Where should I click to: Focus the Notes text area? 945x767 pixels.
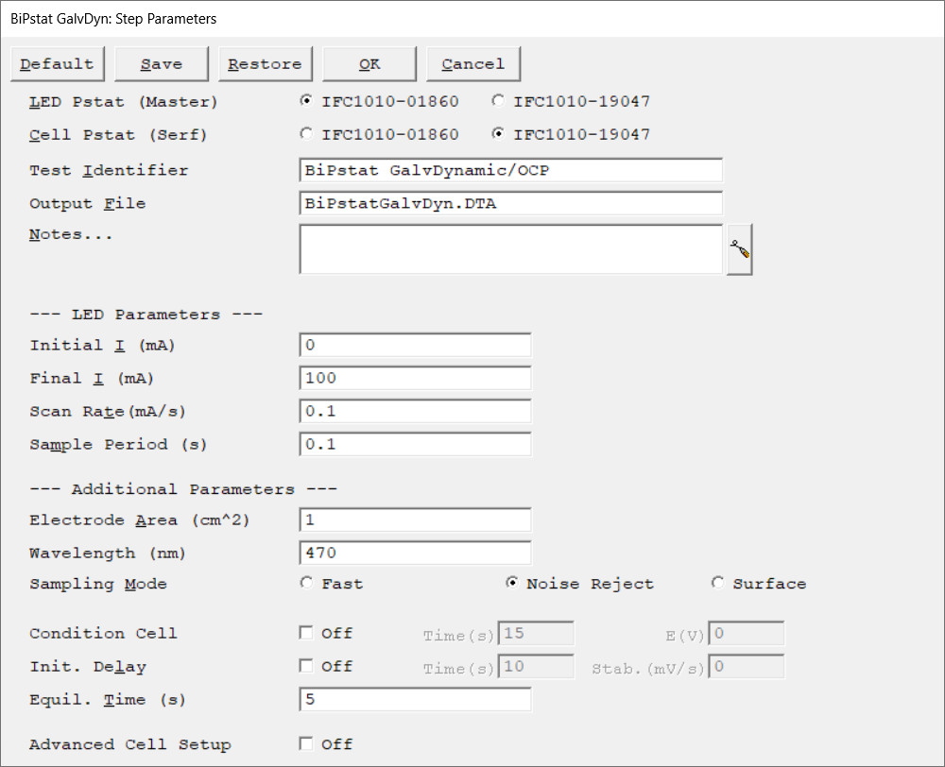(510, 249)
